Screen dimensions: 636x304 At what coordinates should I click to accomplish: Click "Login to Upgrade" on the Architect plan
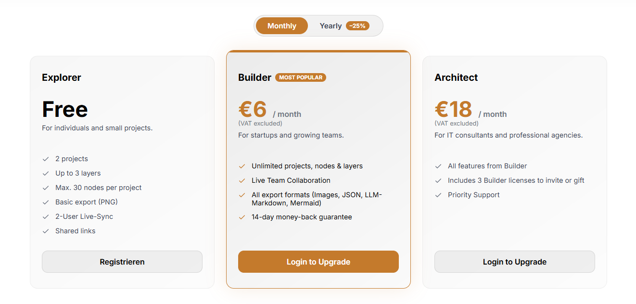coord(514,262)
